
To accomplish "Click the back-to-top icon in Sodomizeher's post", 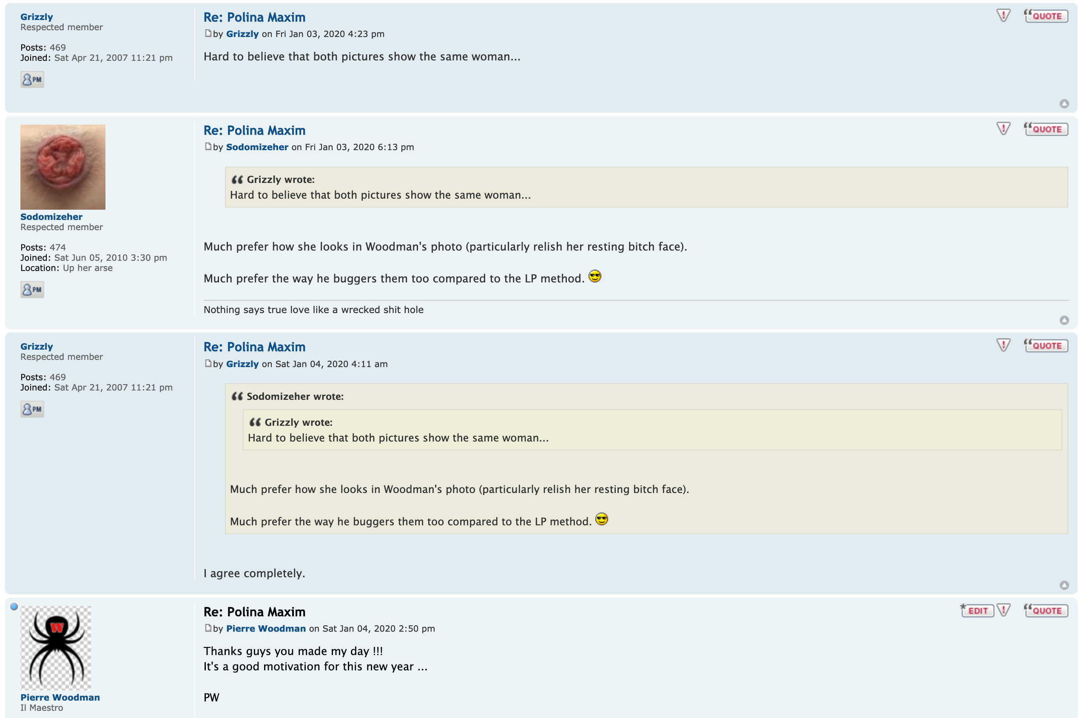I will point(1064,320).
